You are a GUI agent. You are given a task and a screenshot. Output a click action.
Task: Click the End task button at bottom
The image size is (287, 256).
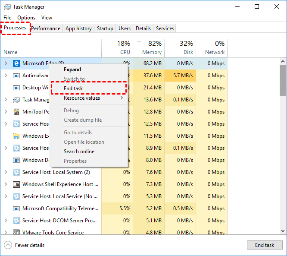[x=265, y=245]
